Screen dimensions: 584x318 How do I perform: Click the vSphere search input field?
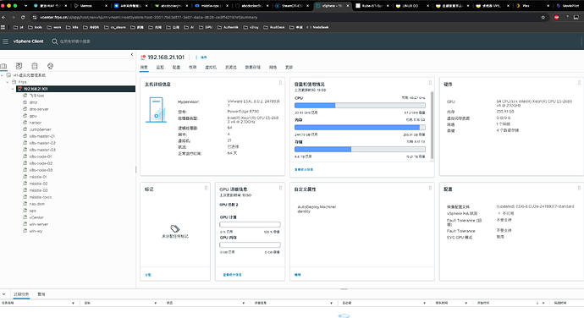point(75,41)
